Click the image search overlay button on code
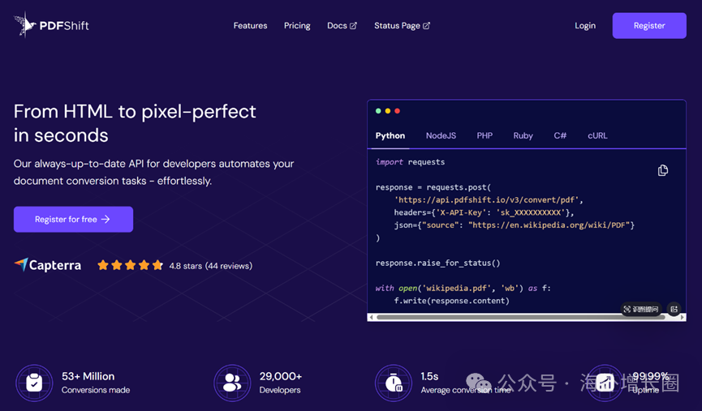 coord(641,309)
